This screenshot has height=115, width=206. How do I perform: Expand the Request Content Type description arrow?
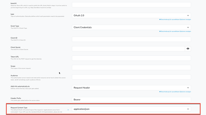(x=68, y=110)
